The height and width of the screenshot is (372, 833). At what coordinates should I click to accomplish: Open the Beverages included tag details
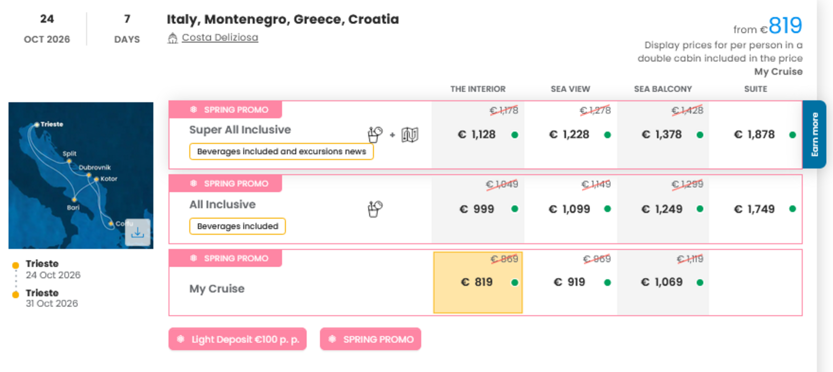tap(237, 226)
